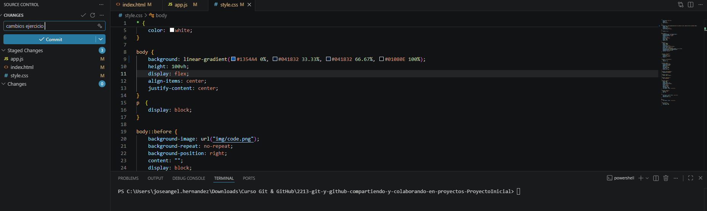The image size is (707, 211).
Task: Click style.css in the breadcrumb bar
Action: [133, 15]
